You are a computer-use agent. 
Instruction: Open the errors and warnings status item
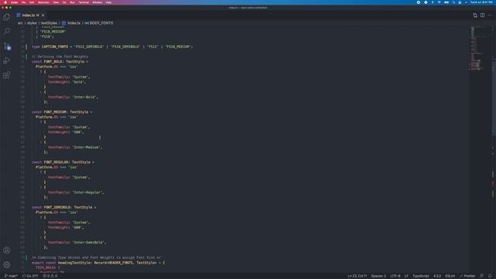pyautogui.click(x=50, y=276)
